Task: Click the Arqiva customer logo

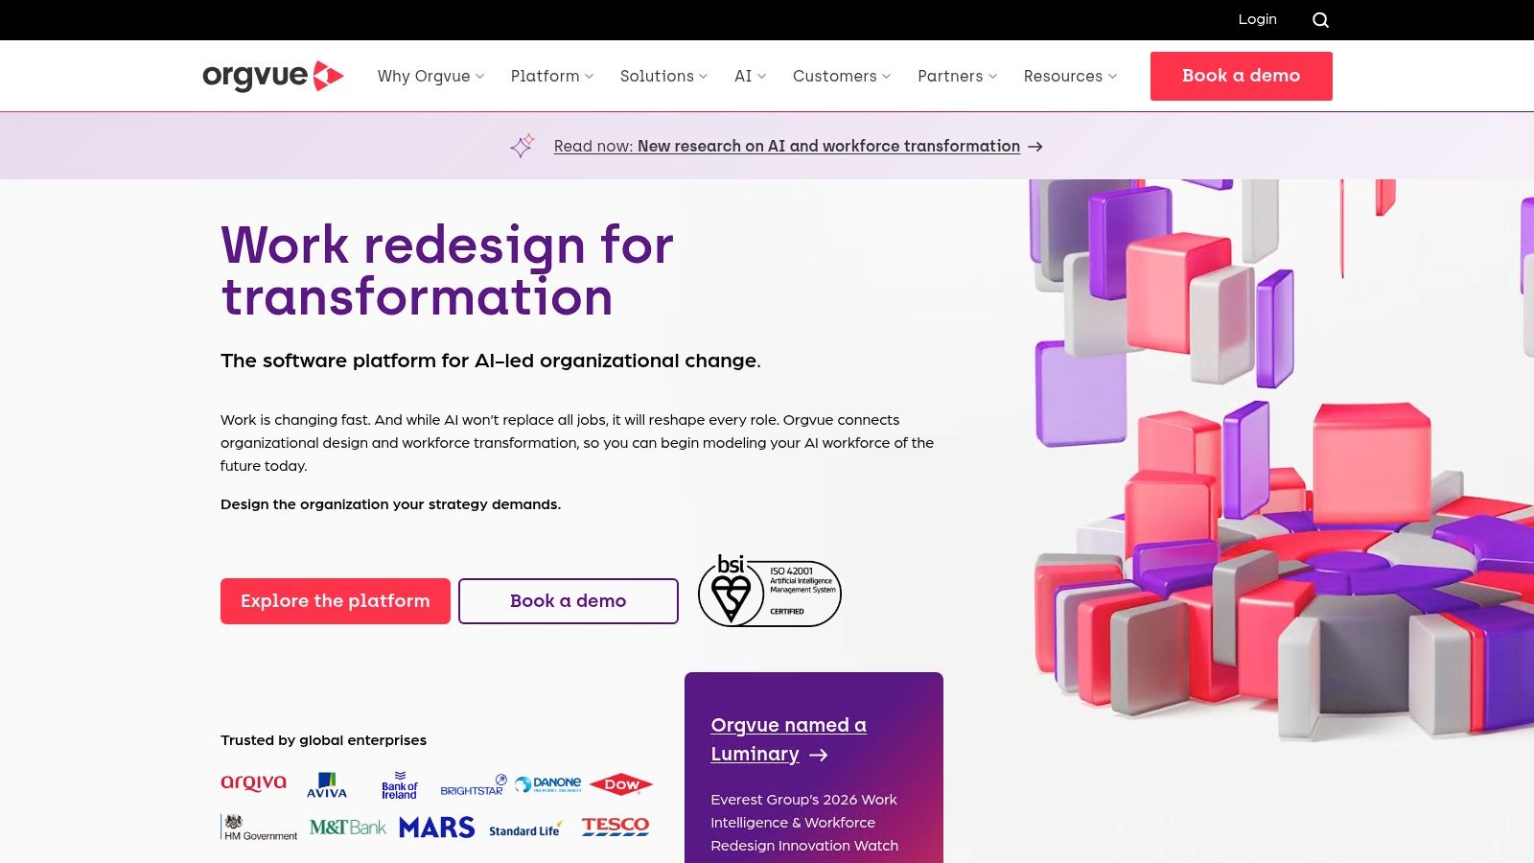Action: pos(253,783)
